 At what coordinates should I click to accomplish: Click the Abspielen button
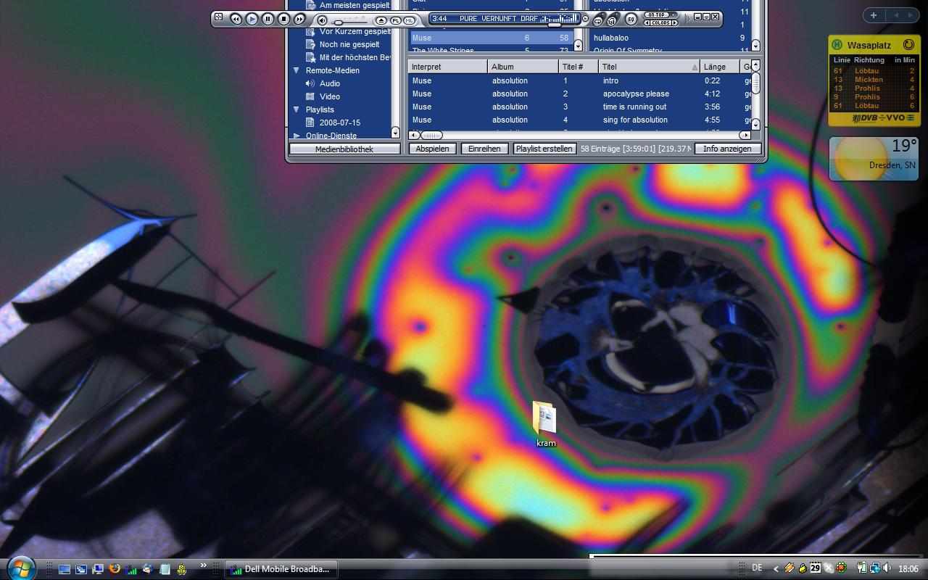[x=433, y=149]
